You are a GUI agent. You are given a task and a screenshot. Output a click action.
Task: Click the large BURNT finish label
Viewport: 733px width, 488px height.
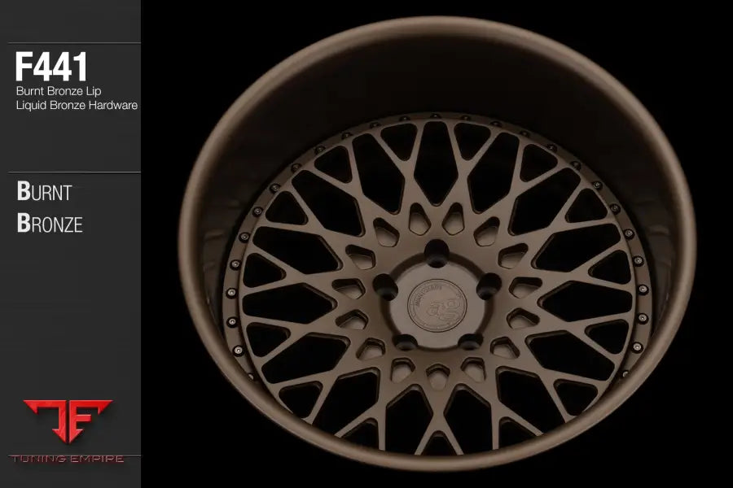(x=45, y=193)
